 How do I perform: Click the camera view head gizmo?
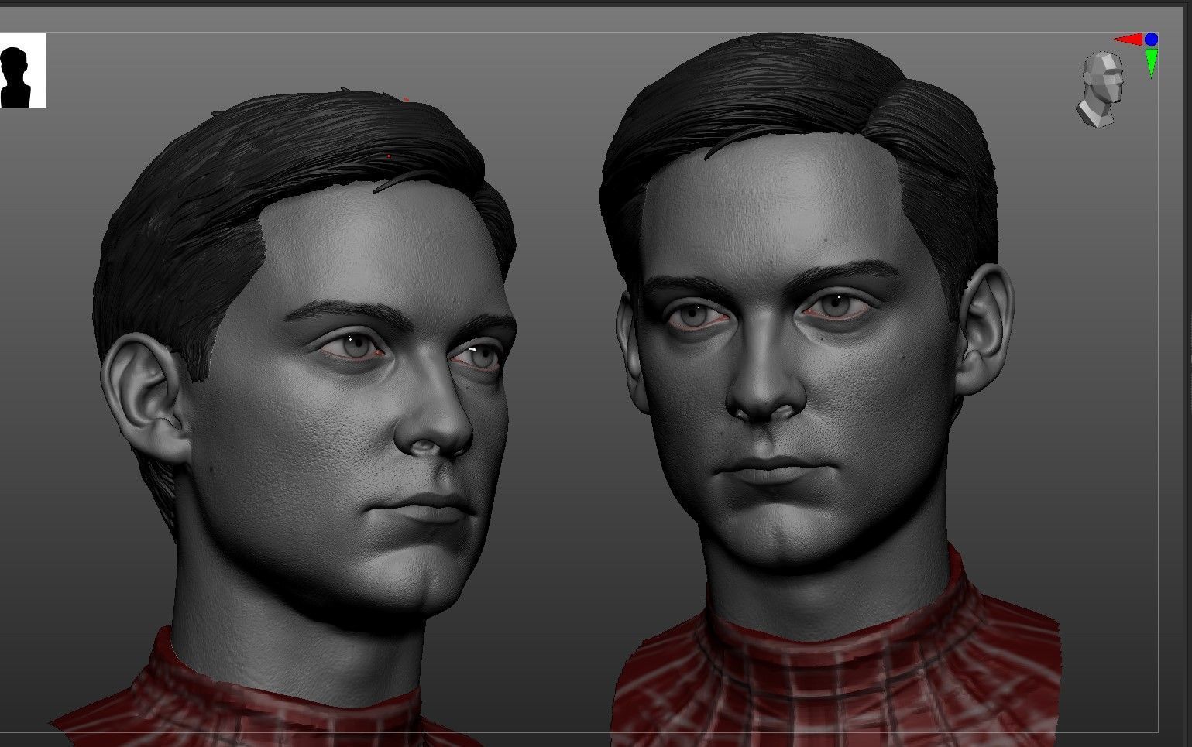pos(1100,89)
